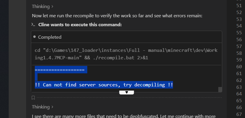Click the 'Can not find server sources' output line
This screenshot has height=118, width=245.
click(104, 85)
